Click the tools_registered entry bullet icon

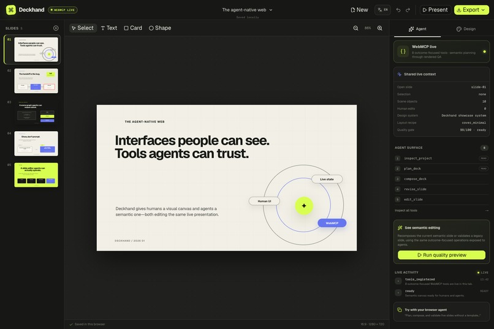[x=398, y=281]
